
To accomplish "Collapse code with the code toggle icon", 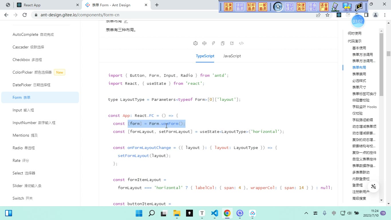I will pyautogui.click(x=241, y=43).
